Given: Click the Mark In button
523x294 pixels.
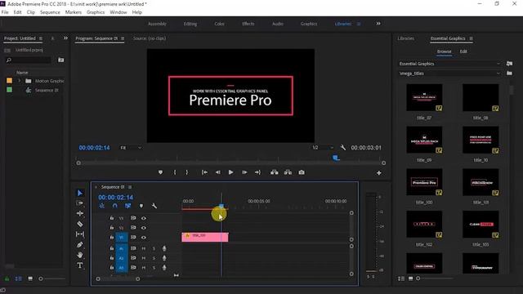Looking at the screenshot, I should tap(175, 172).
